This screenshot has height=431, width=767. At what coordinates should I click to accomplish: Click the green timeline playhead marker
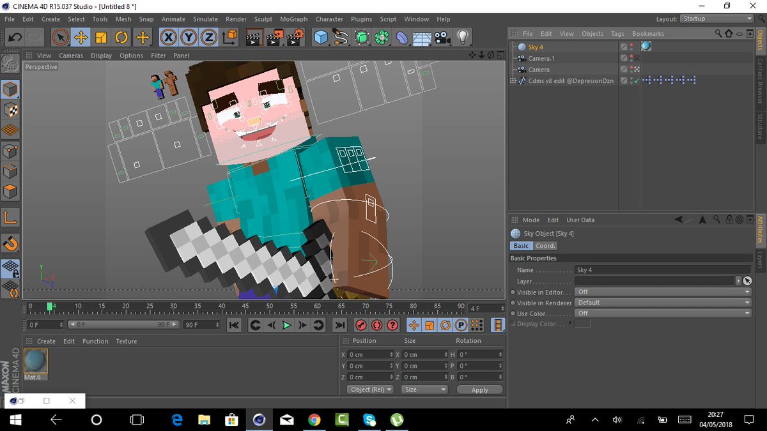pos(50,308)
